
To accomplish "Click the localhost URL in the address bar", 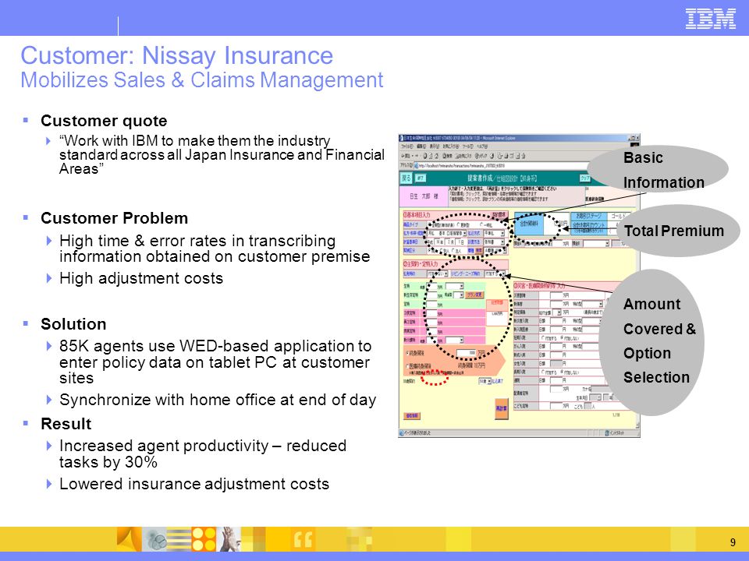I will 461,165.
